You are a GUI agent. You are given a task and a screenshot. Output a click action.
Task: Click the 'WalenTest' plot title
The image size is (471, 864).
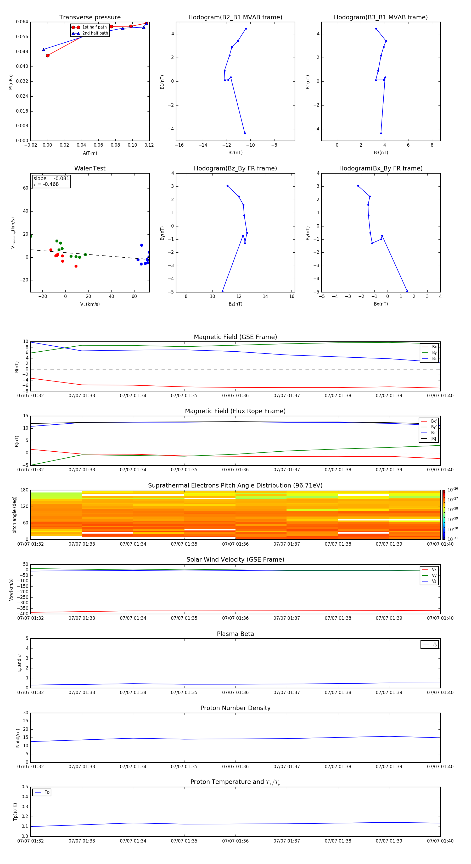pos(90,168)
